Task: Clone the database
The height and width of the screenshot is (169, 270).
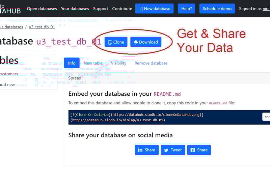Action: 116,42
